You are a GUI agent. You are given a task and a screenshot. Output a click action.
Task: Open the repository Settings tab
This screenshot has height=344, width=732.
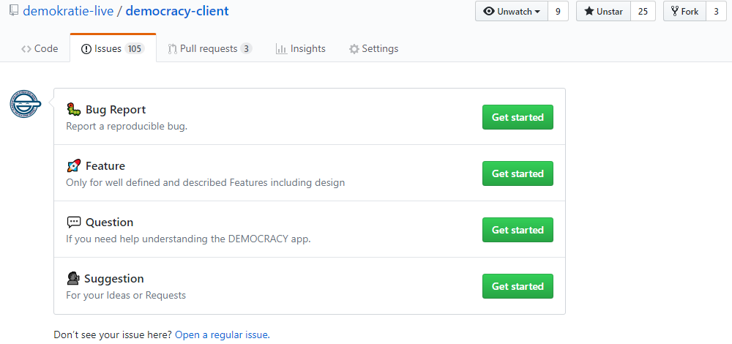374,49
